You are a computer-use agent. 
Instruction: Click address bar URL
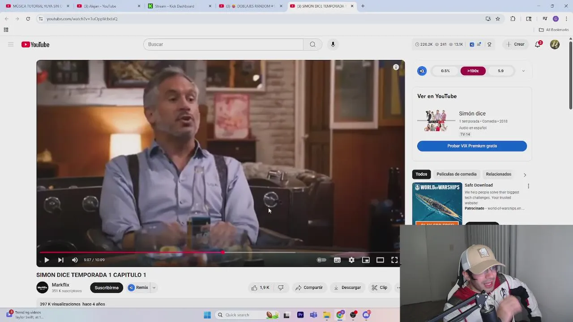click(x=82, y=19)
